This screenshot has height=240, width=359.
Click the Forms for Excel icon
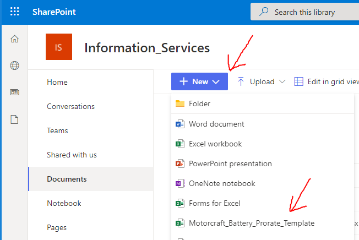click(x=180, y=203)
